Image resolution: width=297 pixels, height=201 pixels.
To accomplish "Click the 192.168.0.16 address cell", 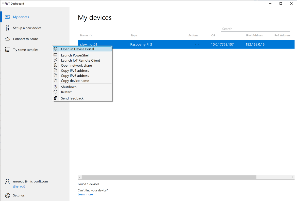I will click(x=255, y=45).
